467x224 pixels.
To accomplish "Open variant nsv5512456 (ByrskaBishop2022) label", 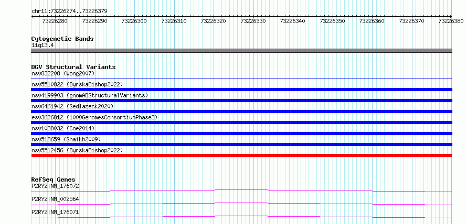I will pos(77,150).
